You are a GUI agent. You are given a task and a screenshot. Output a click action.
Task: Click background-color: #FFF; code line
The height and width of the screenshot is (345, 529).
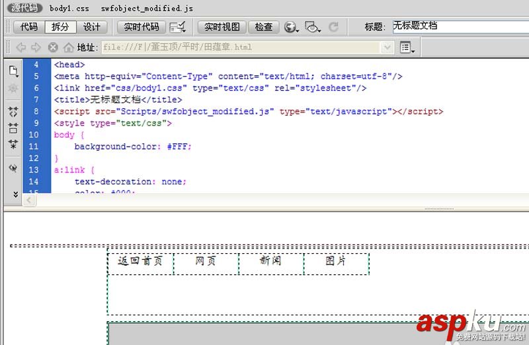pos(133,146)
